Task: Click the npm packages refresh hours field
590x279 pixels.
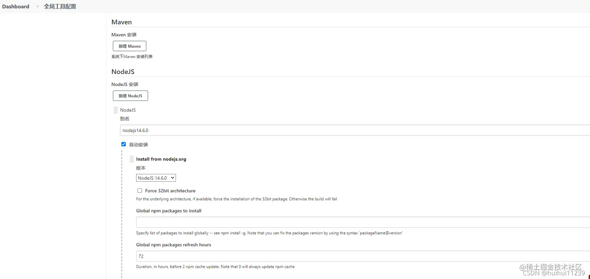Action: 363,256
